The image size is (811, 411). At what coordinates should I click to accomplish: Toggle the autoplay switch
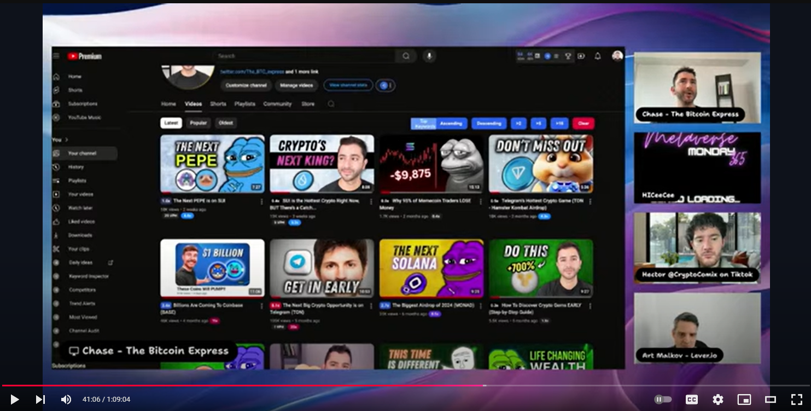tap(663, 400)
